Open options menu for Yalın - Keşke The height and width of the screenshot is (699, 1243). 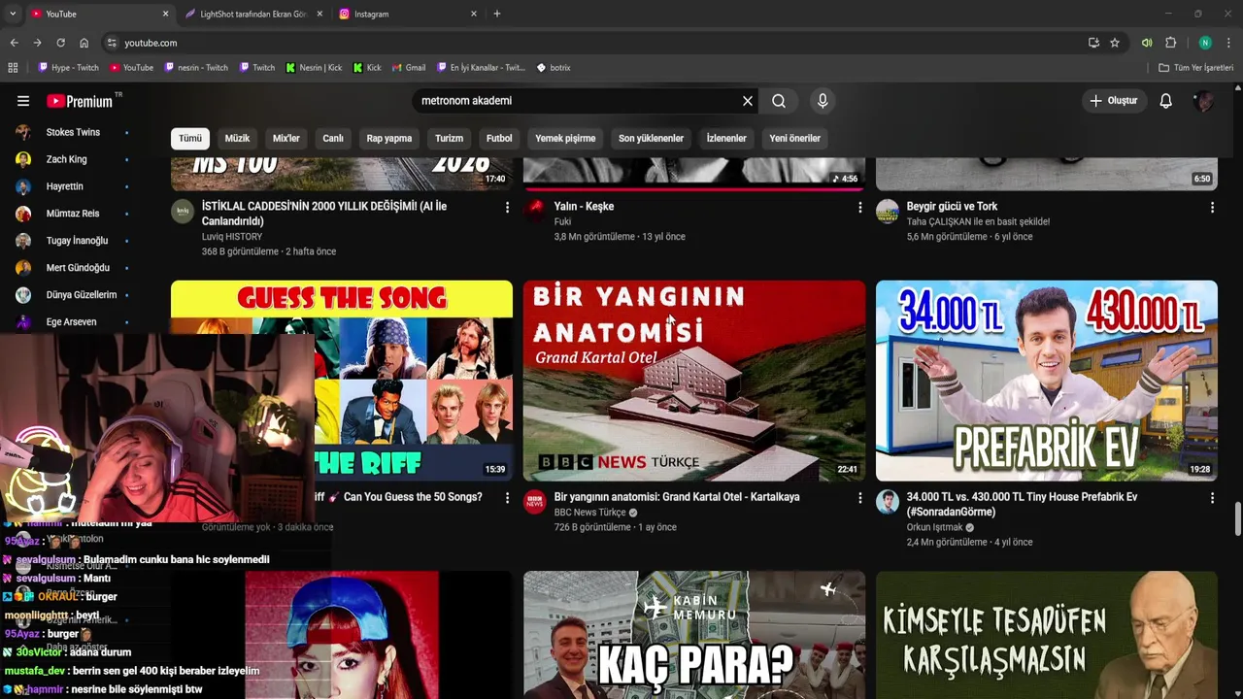[x=859, y=207]
